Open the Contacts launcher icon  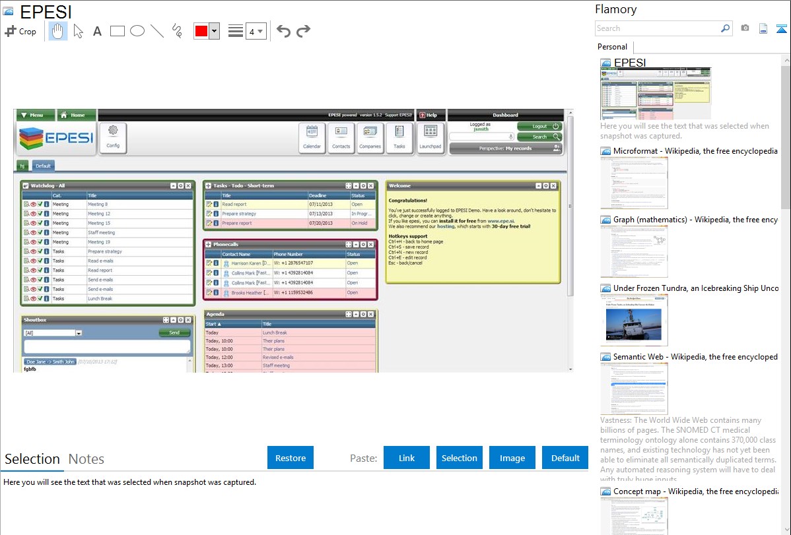(341, 137)
